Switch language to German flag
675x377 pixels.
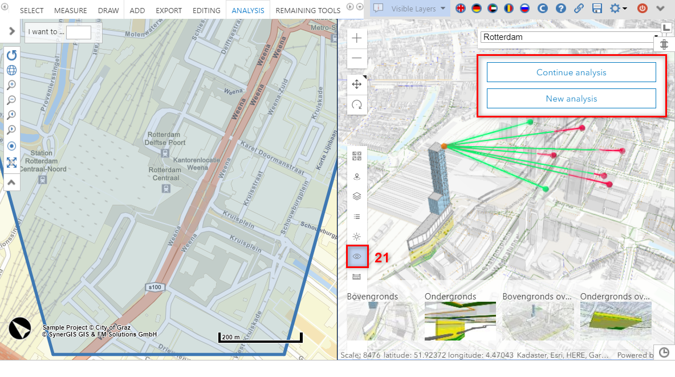pyautogui.click(x=476, y=9)
